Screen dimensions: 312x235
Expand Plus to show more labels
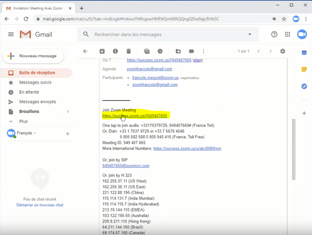click(x=23, y=121)
